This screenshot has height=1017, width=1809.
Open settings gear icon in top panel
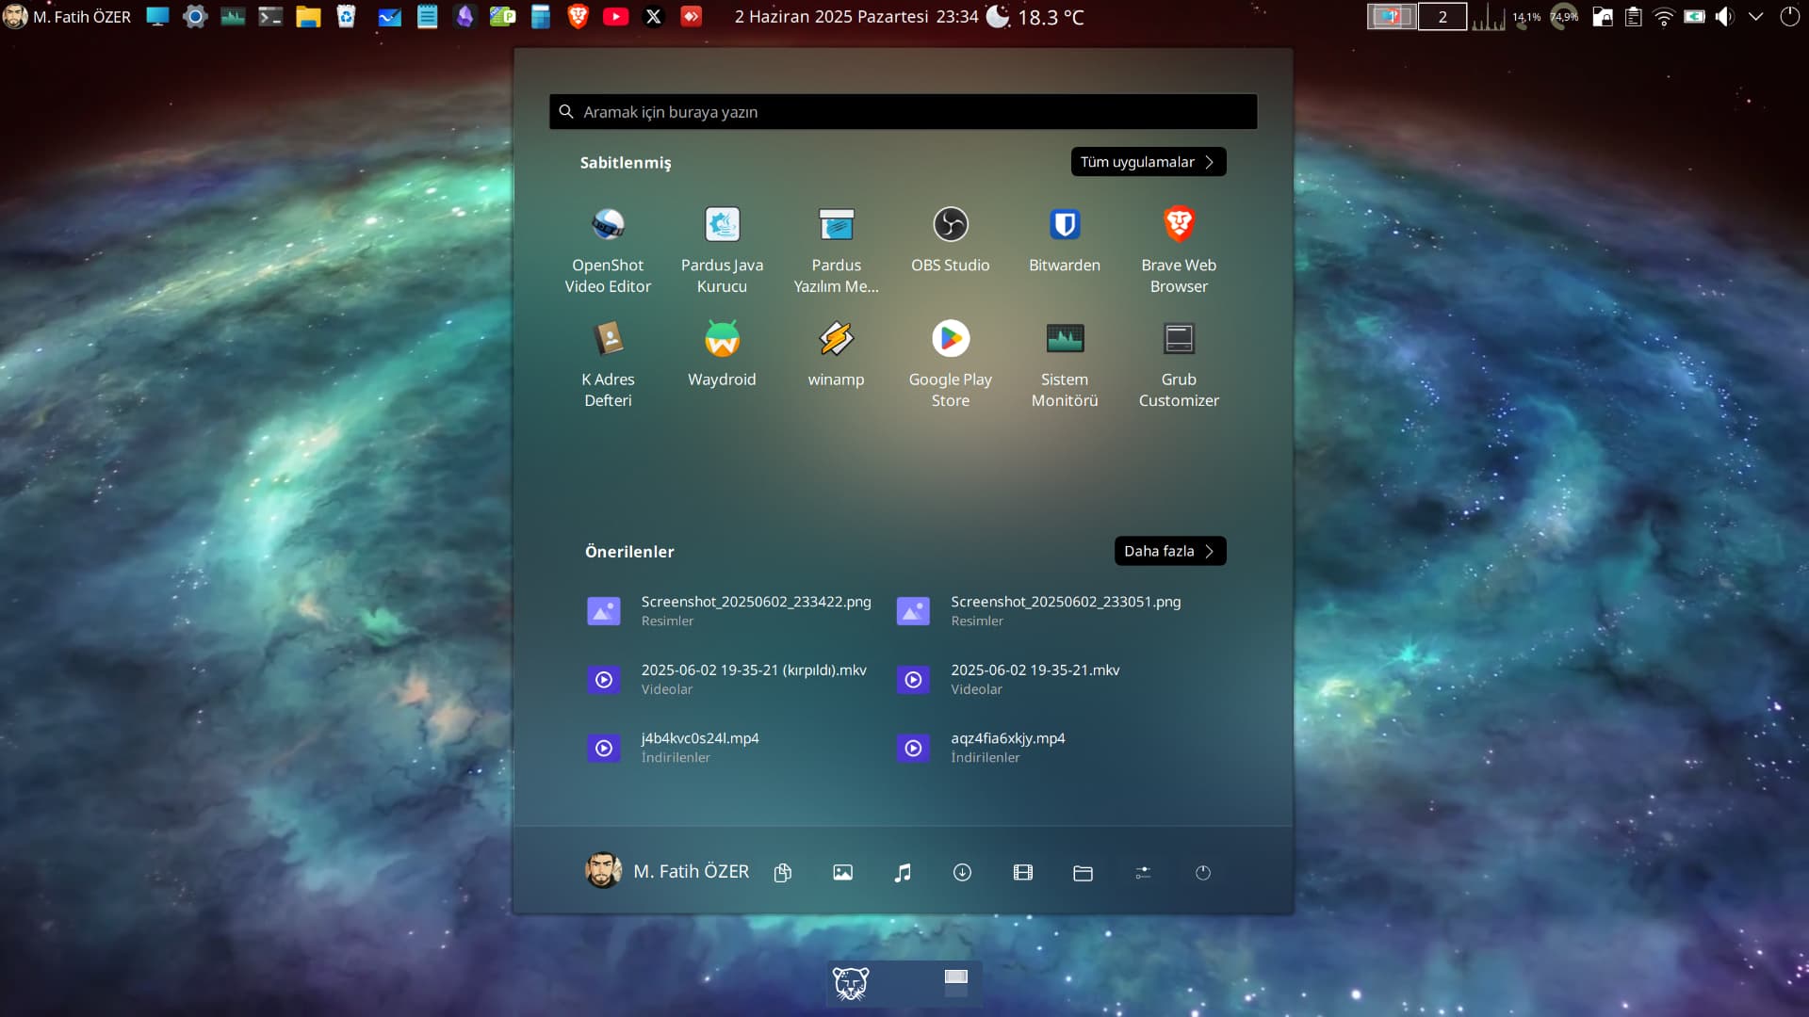click(x=195, y=17)
